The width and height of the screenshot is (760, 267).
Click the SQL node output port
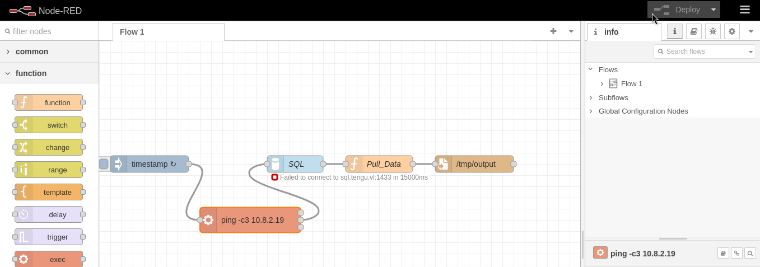(x=323, y=164)
